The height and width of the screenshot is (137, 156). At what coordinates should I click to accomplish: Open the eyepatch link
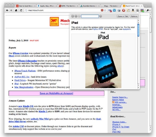[127, 29]
